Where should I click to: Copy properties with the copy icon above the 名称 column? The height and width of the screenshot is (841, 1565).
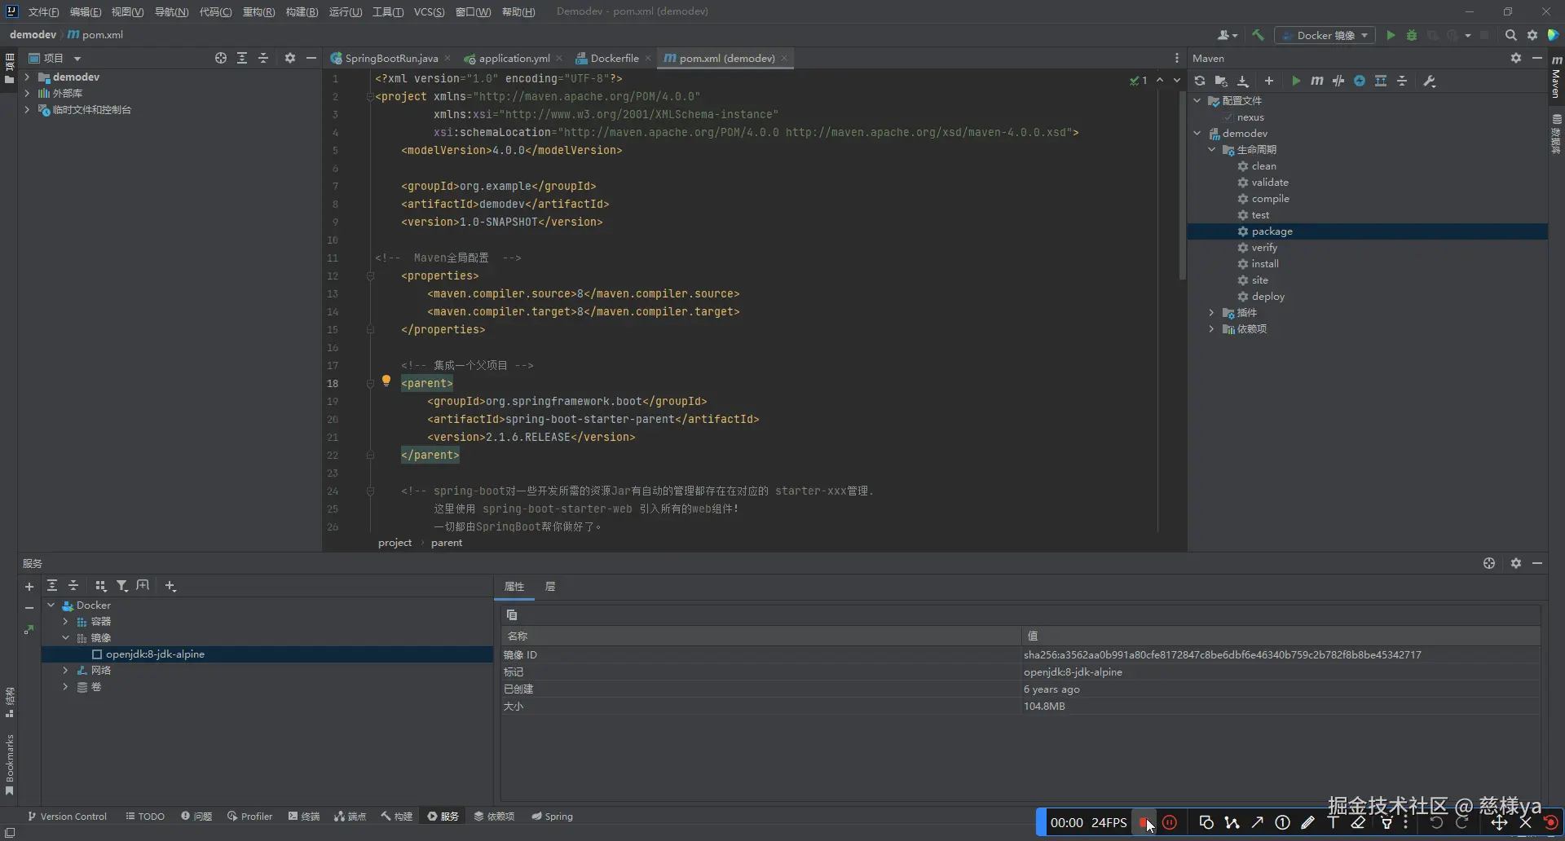512,615
